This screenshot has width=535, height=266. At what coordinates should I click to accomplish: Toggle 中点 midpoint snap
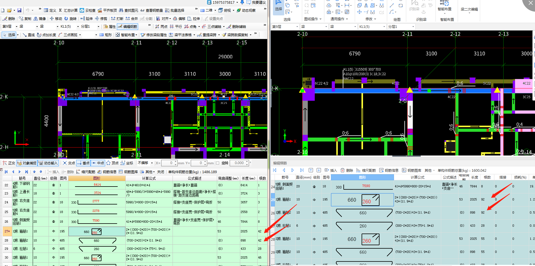tap(98, 163)
